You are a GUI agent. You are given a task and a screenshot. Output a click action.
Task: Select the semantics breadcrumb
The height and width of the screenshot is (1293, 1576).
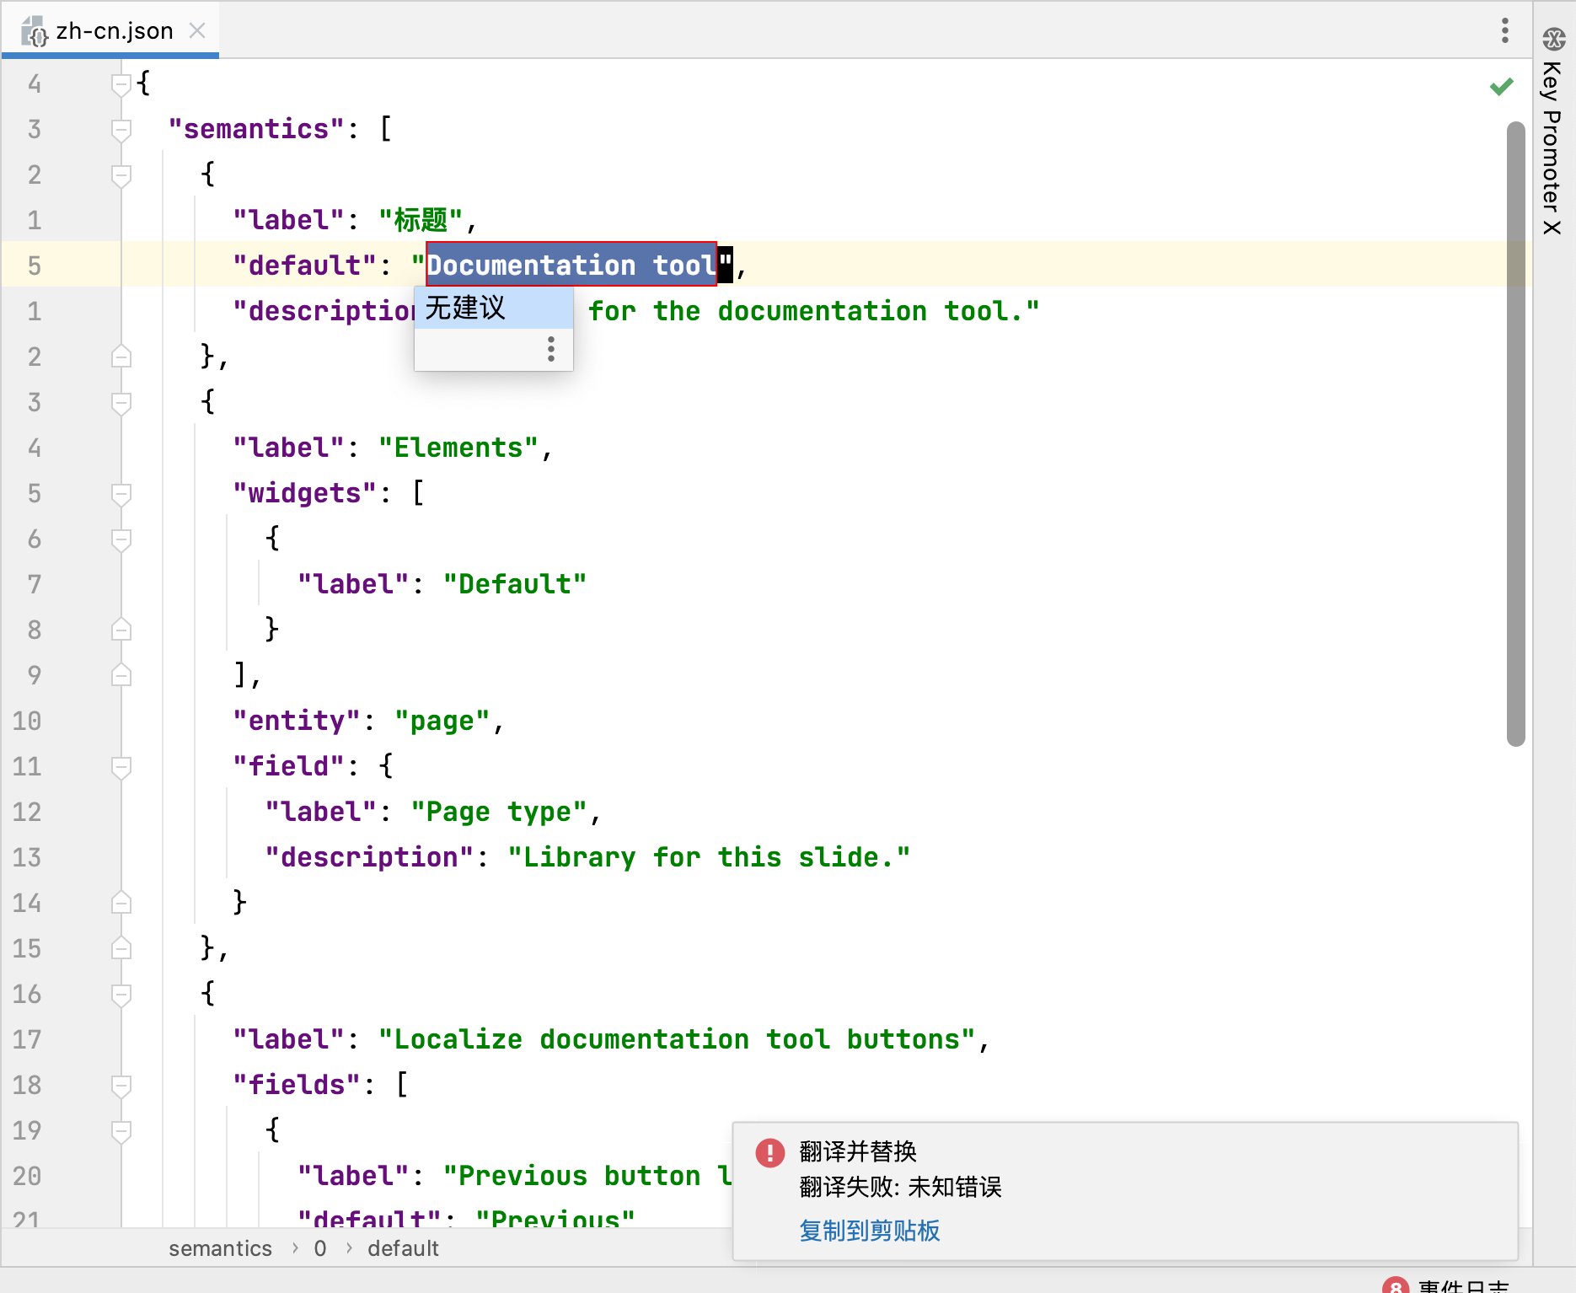point(220,1248)
